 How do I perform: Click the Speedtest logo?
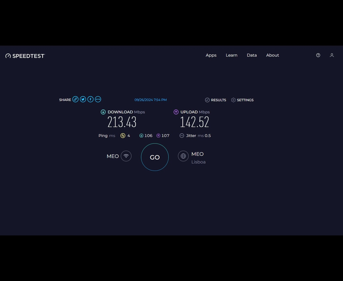click(25, 56)
